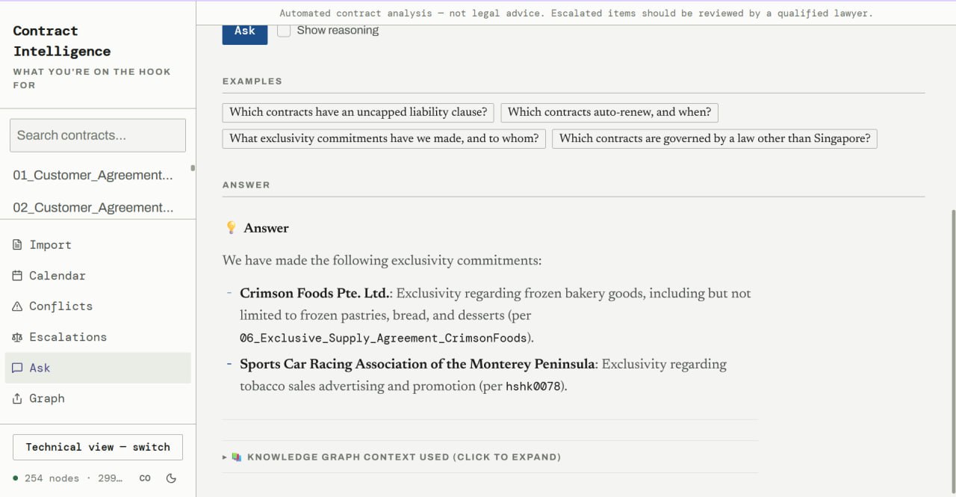The image size is (956, 497).
Task: Select the uncapped liability clause example question
Action: coord(358,112)
